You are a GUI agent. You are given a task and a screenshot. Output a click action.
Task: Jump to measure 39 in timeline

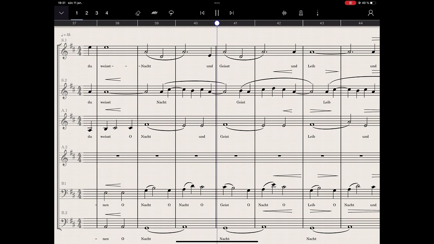pyautogui.click(x=156, y=23)
